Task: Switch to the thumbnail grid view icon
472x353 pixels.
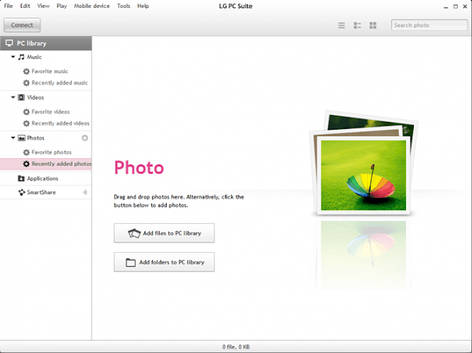Action: [x=373, y=26]
